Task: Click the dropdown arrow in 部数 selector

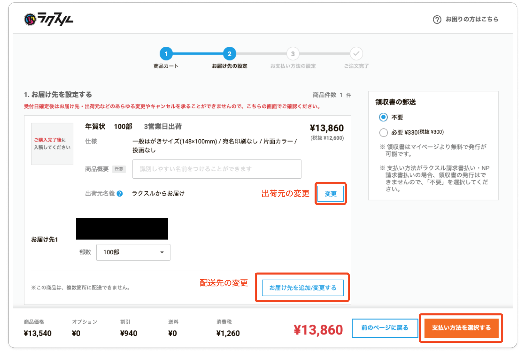Action: [162, 252]
